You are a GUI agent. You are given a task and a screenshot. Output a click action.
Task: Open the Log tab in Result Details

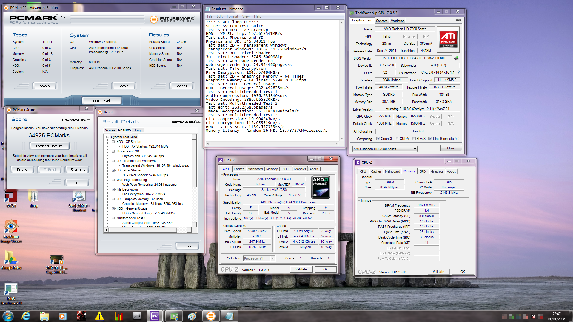pyautogui.click(x=138, y=130)
